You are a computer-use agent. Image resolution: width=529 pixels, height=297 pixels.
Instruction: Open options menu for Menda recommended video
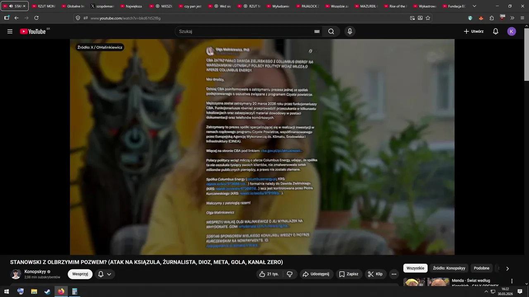512,281
